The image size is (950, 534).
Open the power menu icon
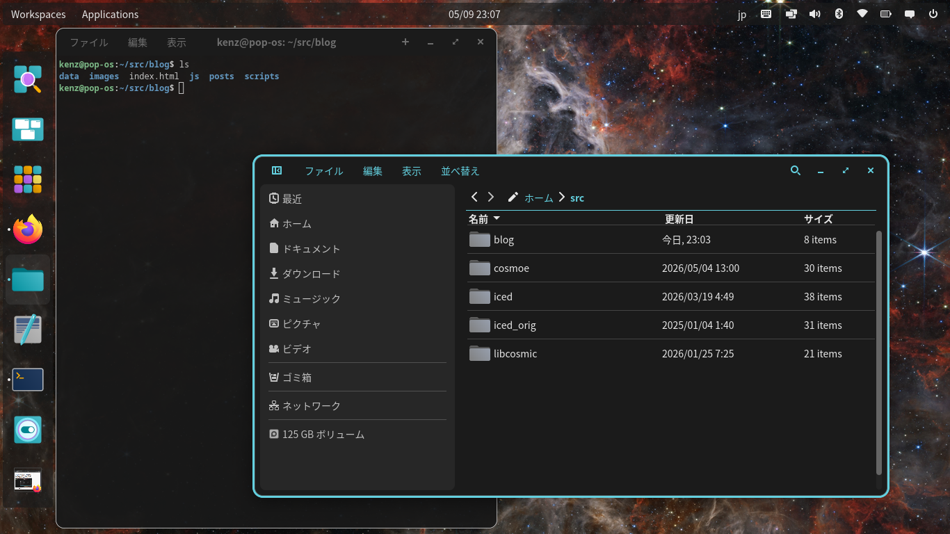[933, 14]
